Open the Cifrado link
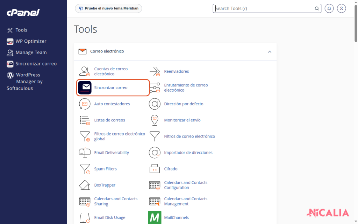Image resolution: width=358 pixels, height=224 pixels. pyautogui.click(x=171, y=169)
